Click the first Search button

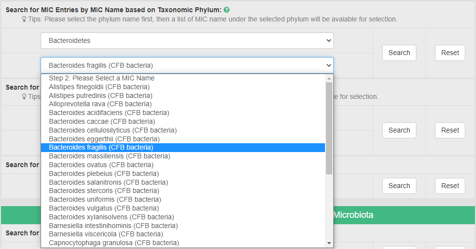399,53
